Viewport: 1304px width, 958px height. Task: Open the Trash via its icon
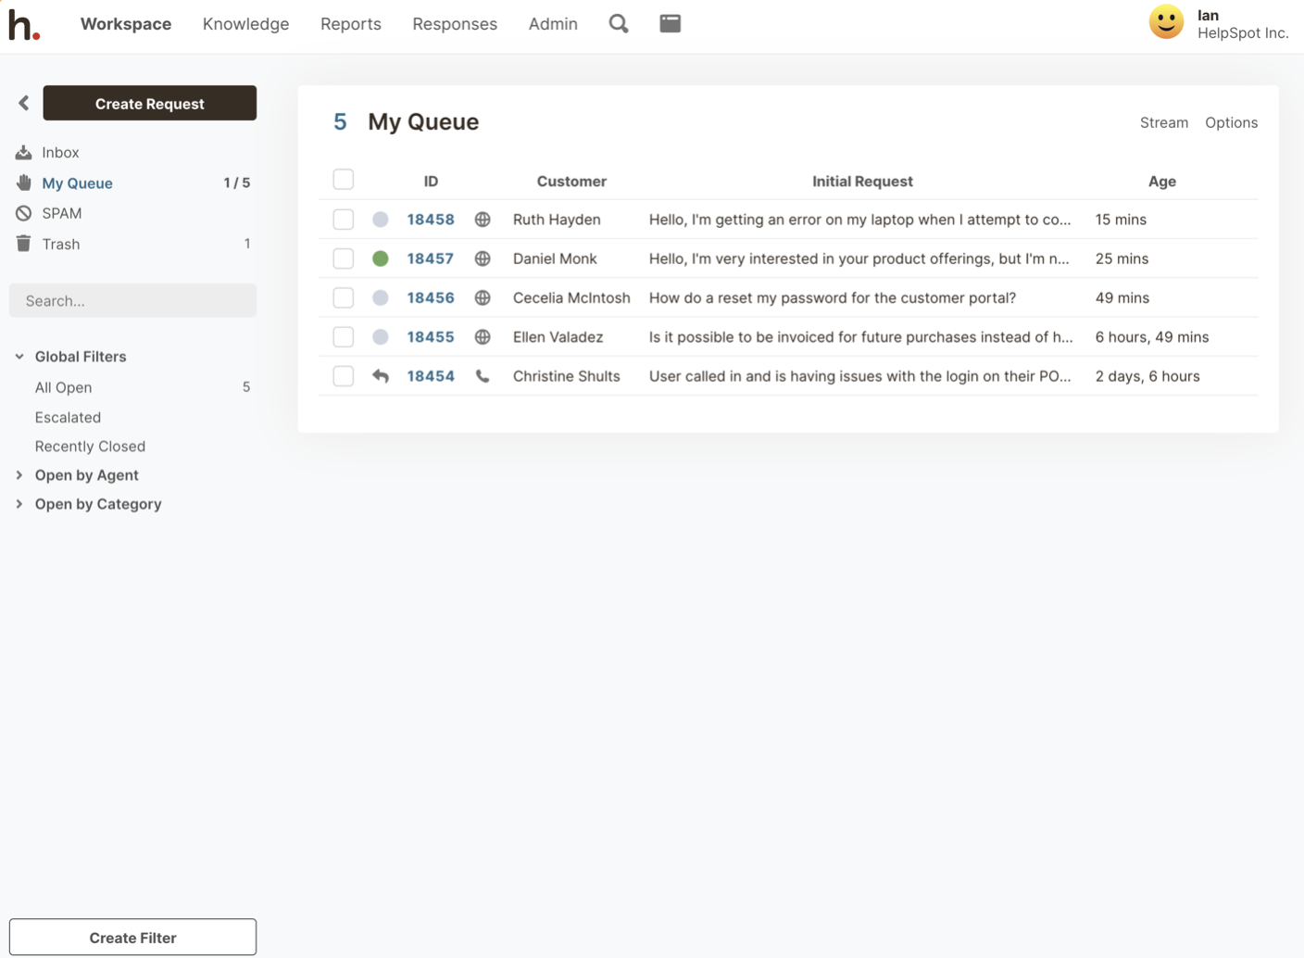[x=21, y=244]
